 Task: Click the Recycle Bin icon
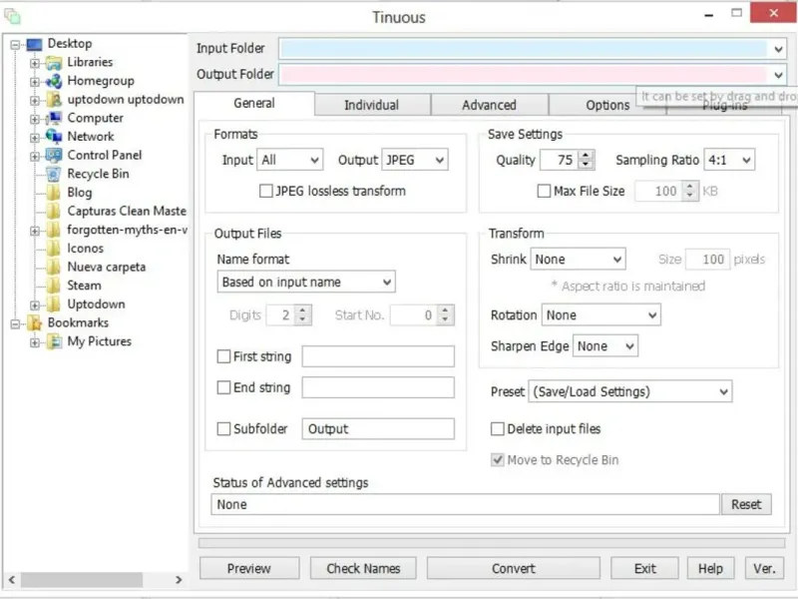point(54,174)
